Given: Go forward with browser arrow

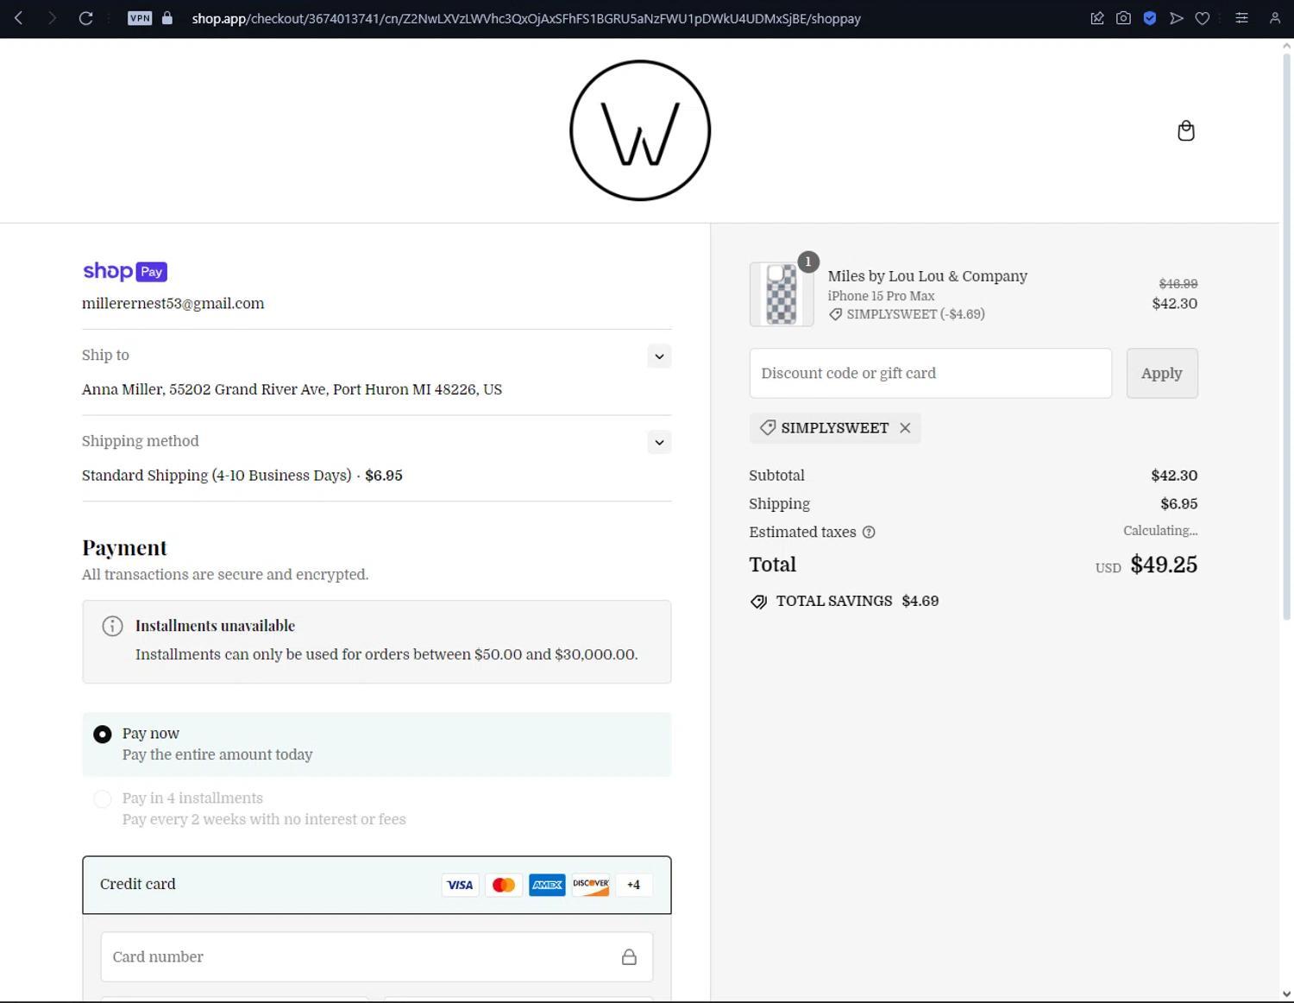Looking at the screenshot, I should (52, 18).
